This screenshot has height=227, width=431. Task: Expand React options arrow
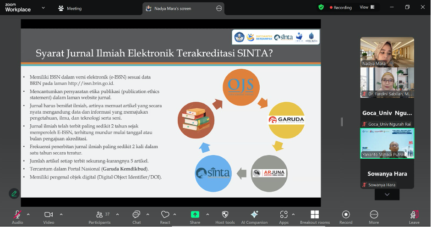(175, 214)
